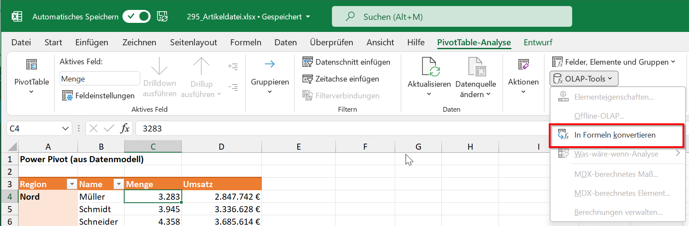This screenshot has height=226, width=689.
Task: Expand Felder, Elemente und Gruppen dropdown
Action: coord(614,62)
